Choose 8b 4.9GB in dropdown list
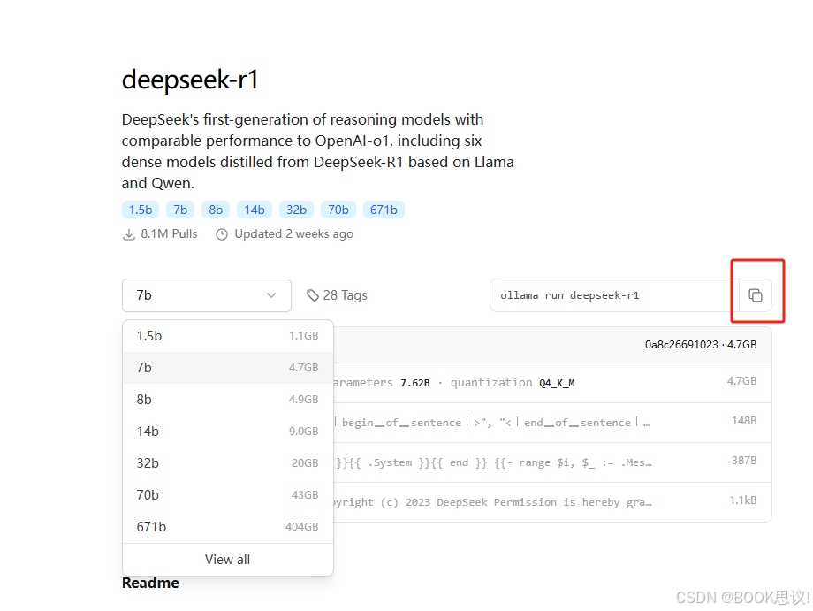Viewport: 813px width, 611px height. (228, 400)
